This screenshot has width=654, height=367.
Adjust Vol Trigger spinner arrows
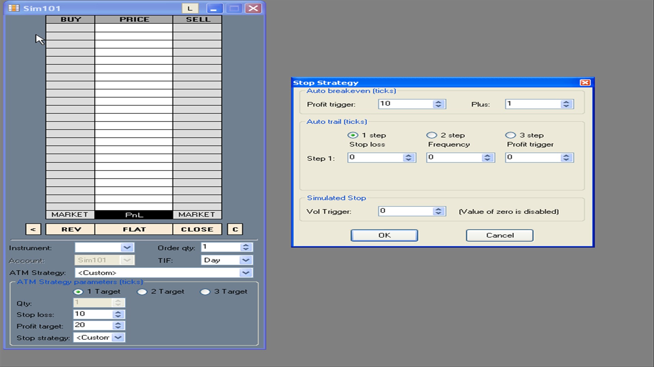438,211
